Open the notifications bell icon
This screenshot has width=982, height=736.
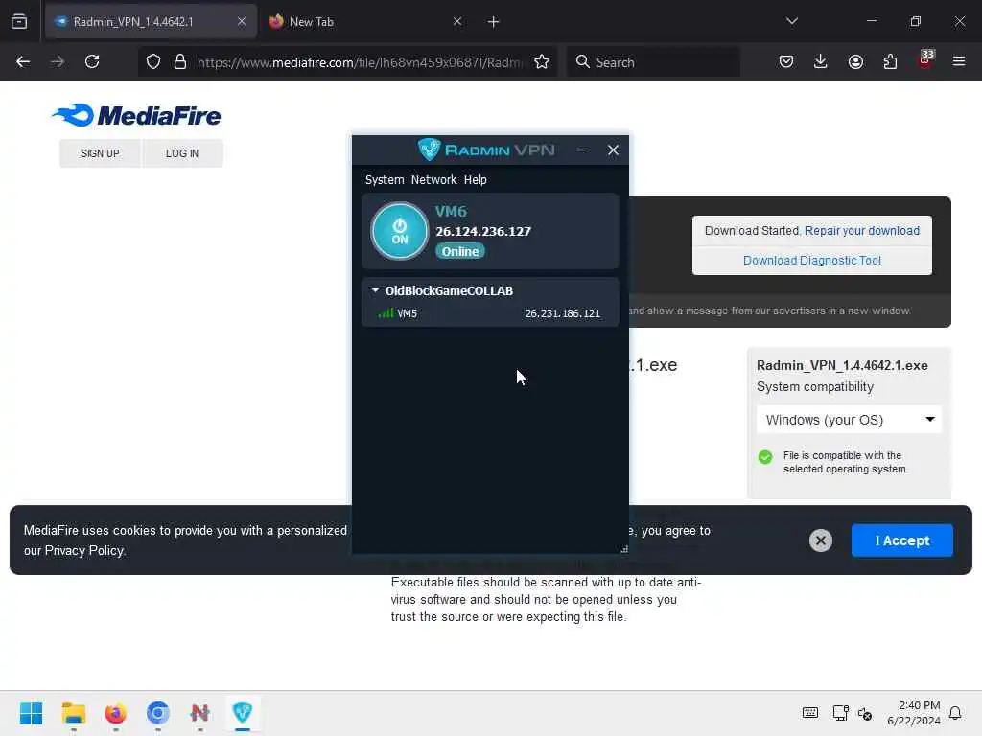pos(955,713)
